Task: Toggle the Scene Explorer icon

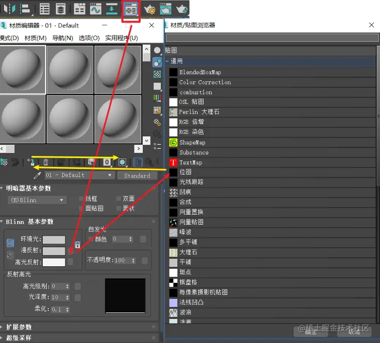Action: (44, 9)
